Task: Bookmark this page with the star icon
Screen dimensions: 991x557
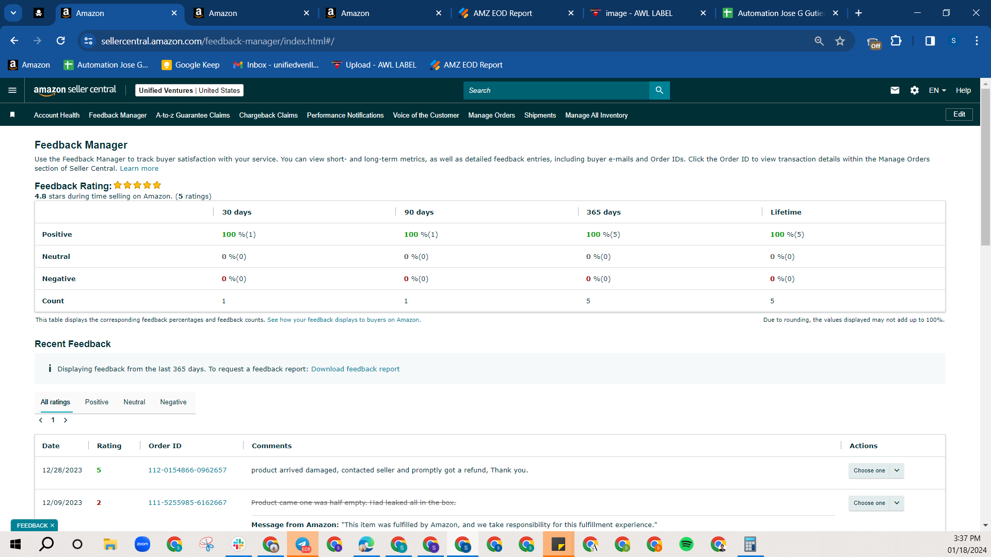Action: pos(840,41)
